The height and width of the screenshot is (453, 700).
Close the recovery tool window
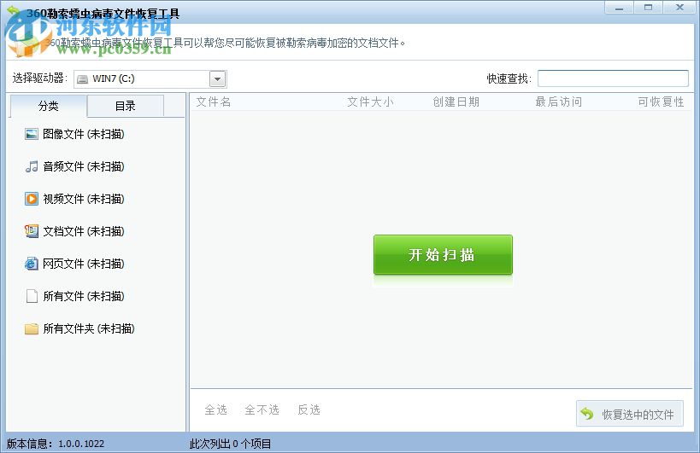point(679,8)
